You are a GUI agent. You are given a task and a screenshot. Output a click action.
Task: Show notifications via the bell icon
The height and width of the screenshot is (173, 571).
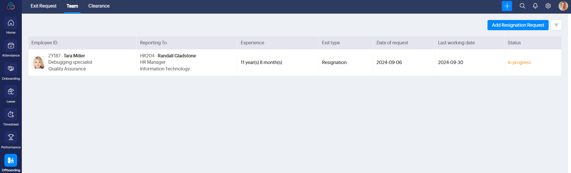pyautogui.click(x=535, y=6)
